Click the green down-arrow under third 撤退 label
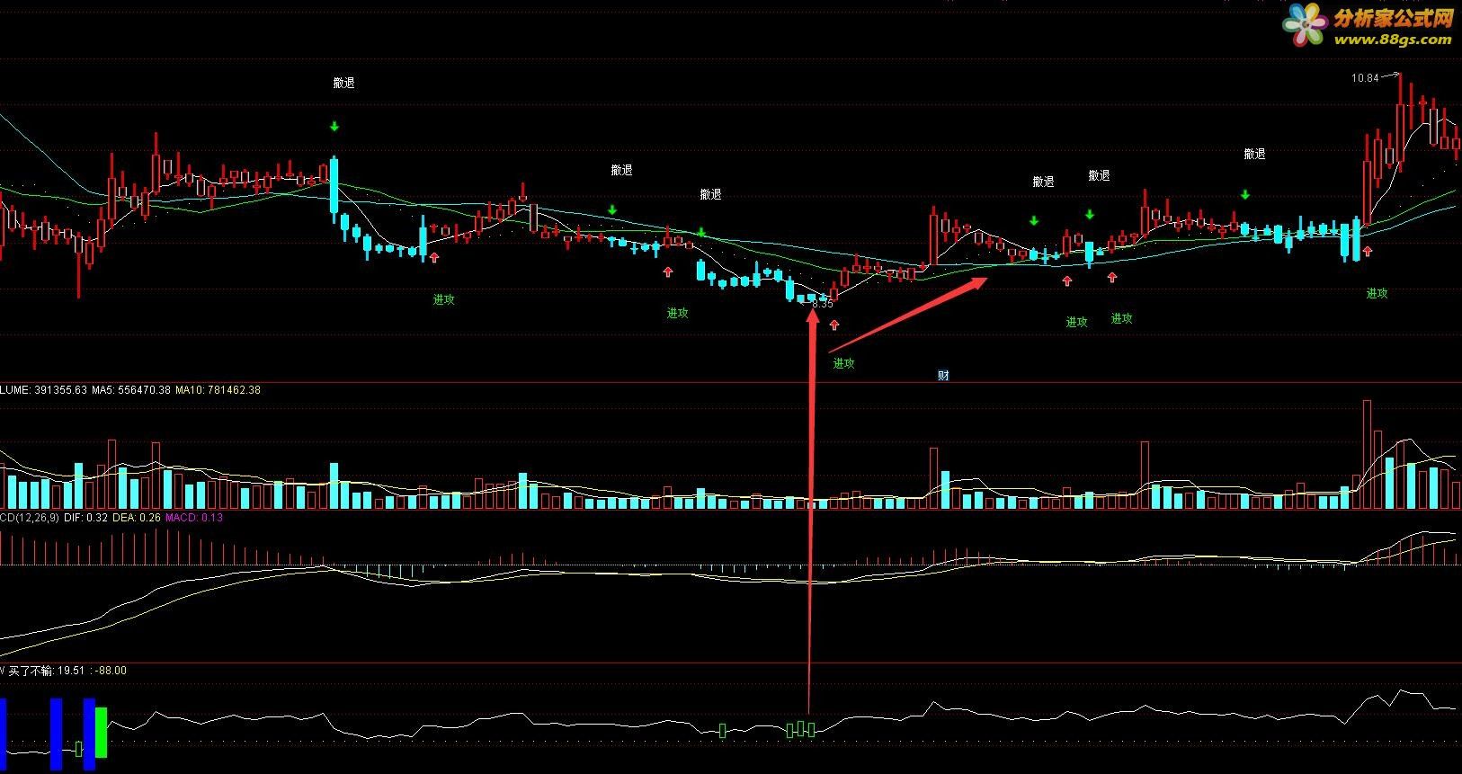This screenshot has height=774, width=1462. pos(701,233)
